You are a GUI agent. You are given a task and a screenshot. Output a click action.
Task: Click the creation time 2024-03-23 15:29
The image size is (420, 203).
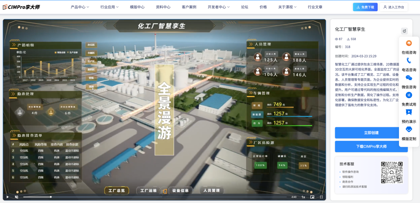[x=364, y=56]
